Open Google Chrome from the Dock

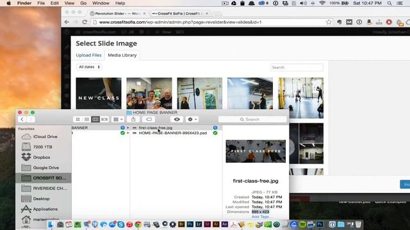(x=138, y=224)
